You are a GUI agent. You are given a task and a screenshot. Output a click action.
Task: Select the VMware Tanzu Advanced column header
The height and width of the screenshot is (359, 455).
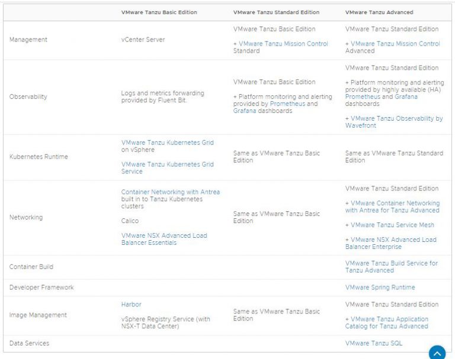pos(379,12)
